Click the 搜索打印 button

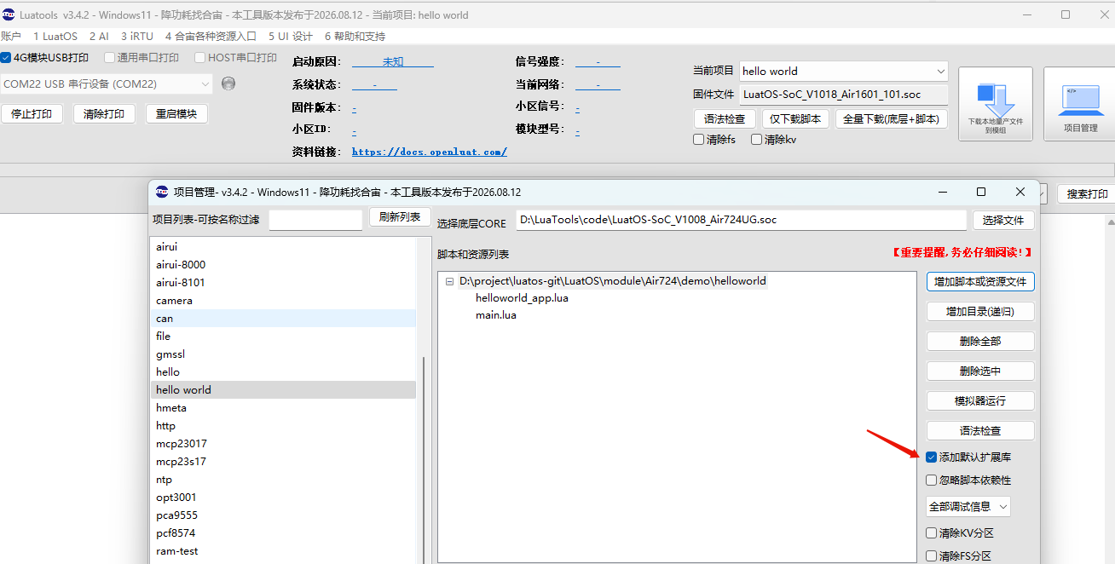1087,194
